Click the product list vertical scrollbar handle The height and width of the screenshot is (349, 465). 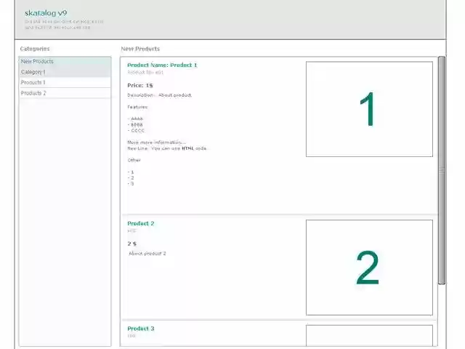pos(442,170)
